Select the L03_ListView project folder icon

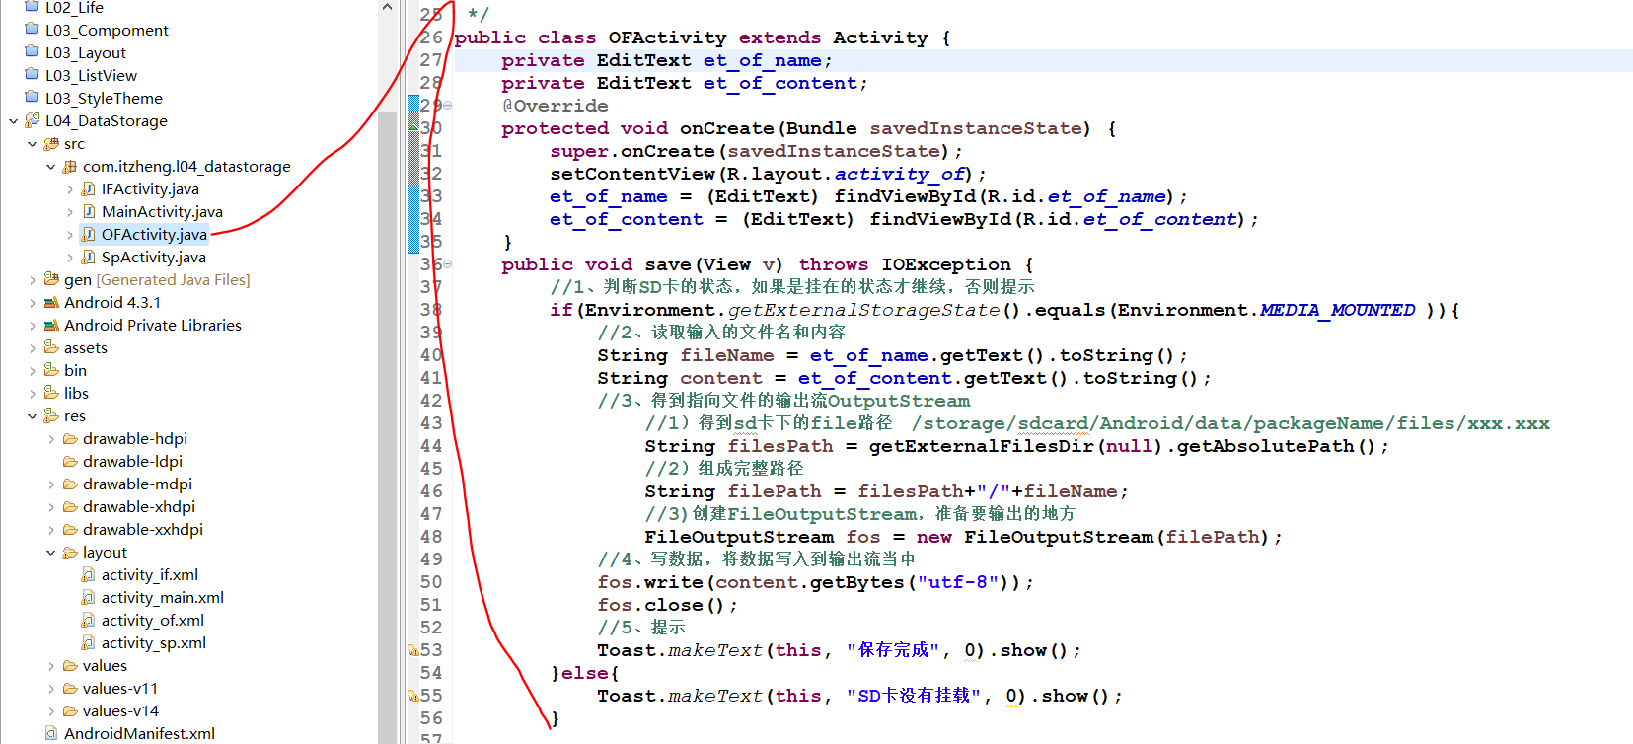click(33, 75)
